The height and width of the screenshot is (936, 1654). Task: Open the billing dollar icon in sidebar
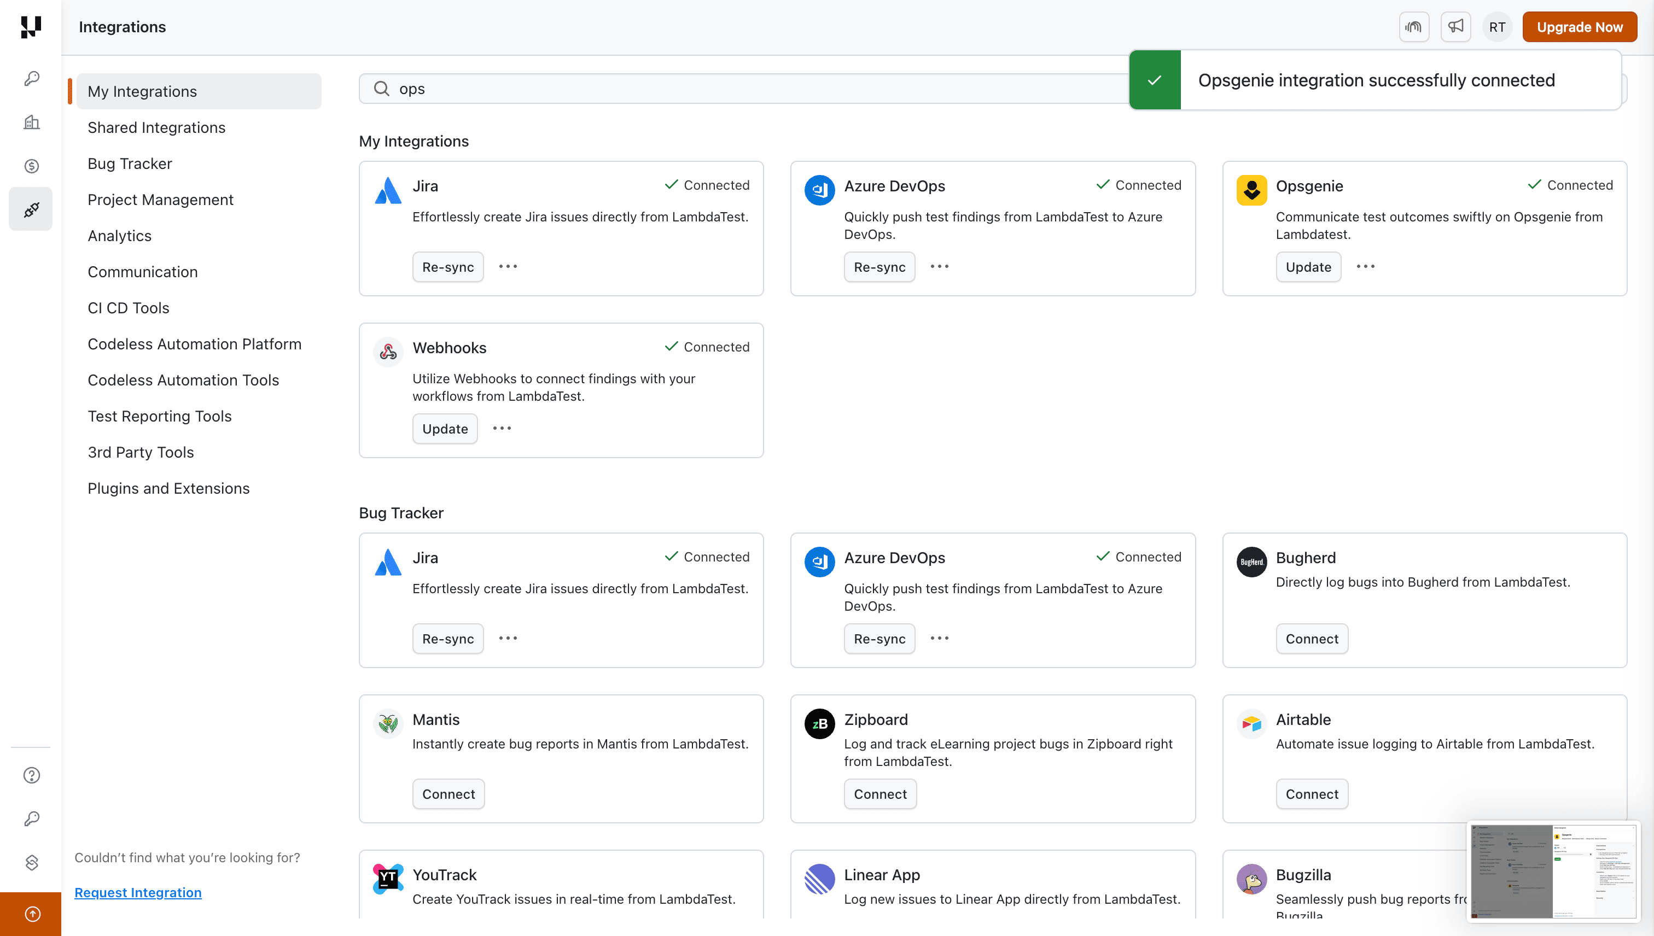coord(30,165)
